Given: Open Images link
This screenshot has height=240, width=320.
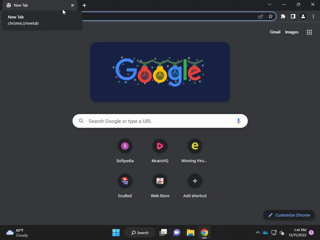Looking at the screenshot, I should click(x=292, y=32).
